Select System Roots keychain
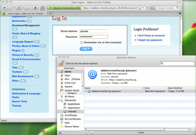This screenshot has height=135, width=196. coord(69,90)
